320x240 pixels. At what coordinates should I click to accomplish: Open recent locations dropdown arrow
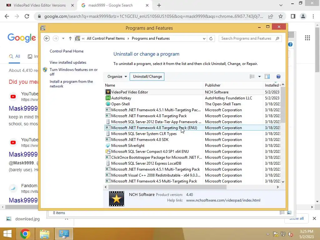[x=63, y=38]
